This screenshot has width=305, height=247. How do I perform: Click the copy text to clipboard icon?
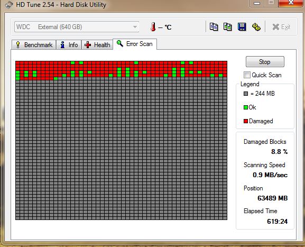point(214,27)
